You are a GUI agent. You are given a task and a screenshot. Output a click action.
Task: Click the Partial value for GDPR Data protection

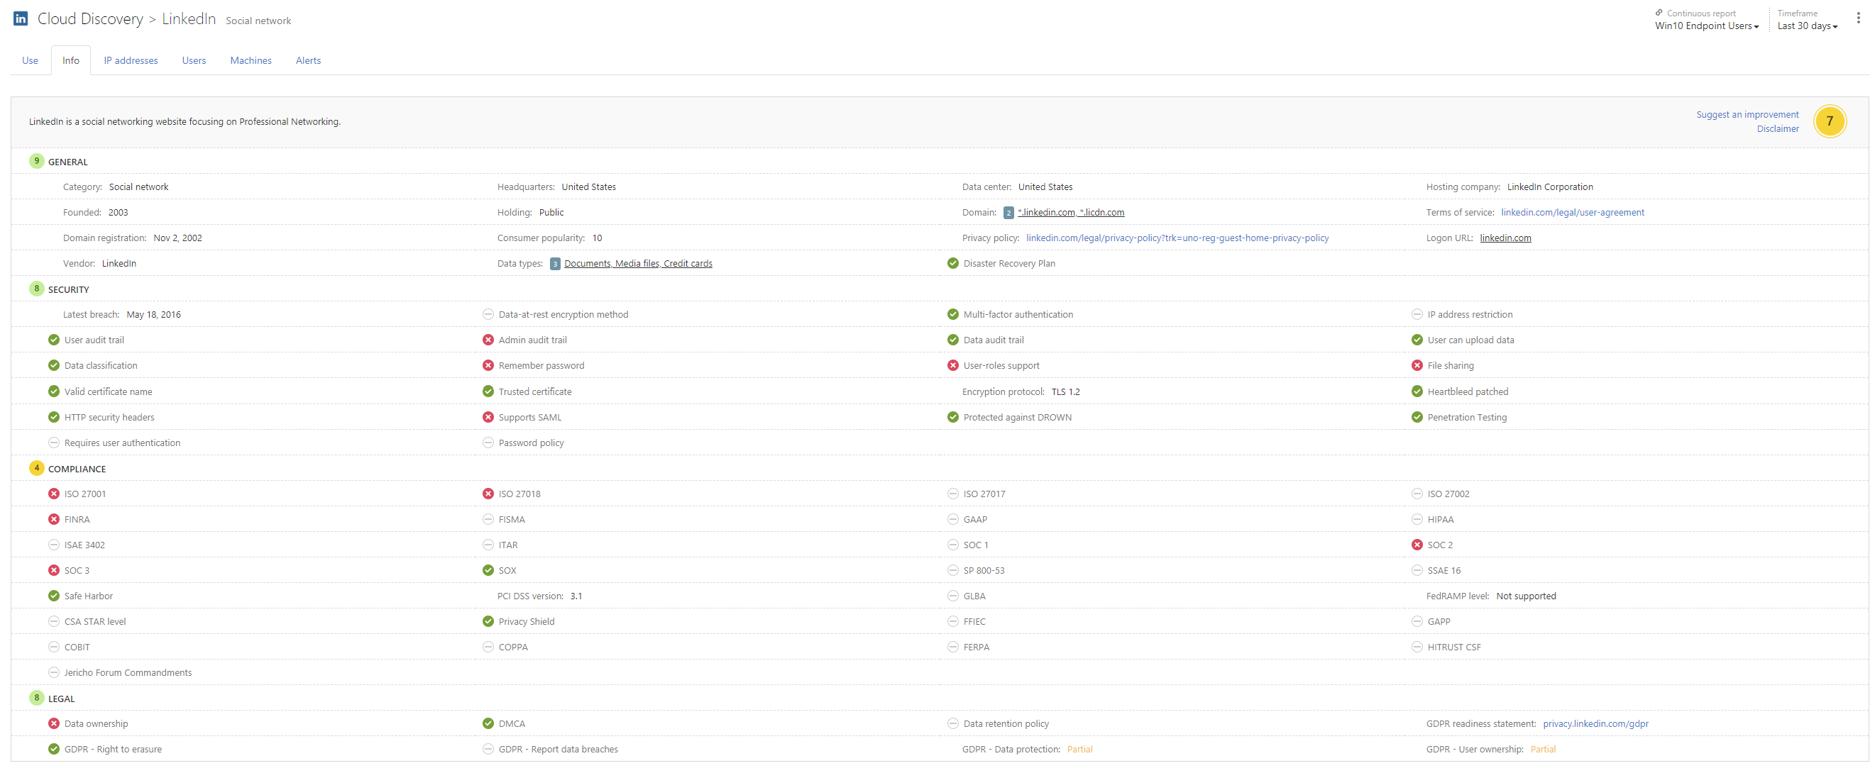point(1079,749)
